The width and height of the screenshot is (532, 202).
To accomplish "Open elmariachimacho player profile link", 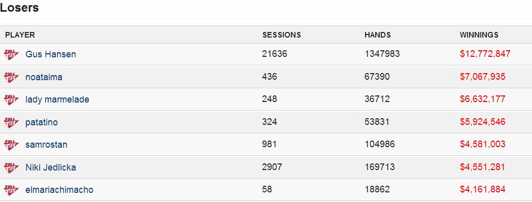I will (x=59, y=190).
